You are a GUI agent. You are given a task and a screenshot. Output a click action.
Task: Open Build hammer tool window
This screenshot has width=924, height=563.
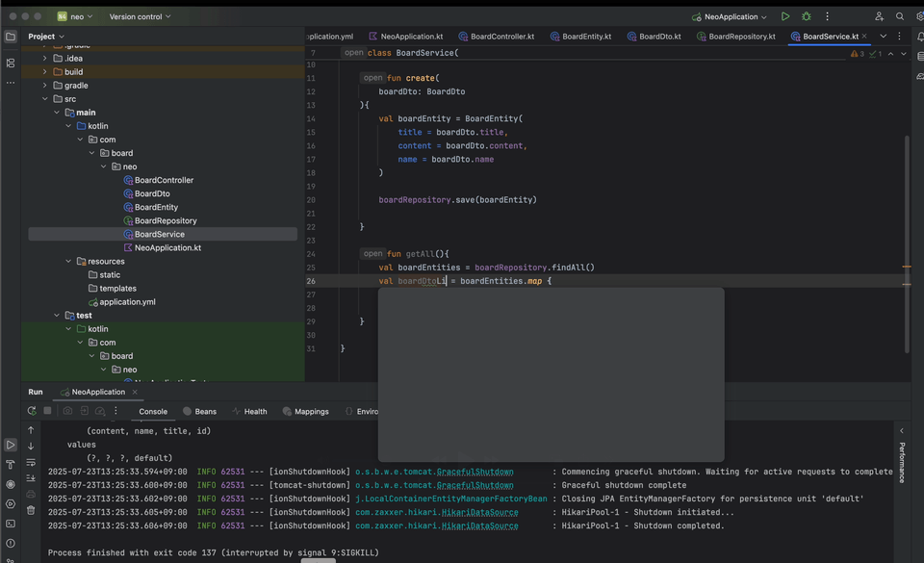click(x=10, y=465)
